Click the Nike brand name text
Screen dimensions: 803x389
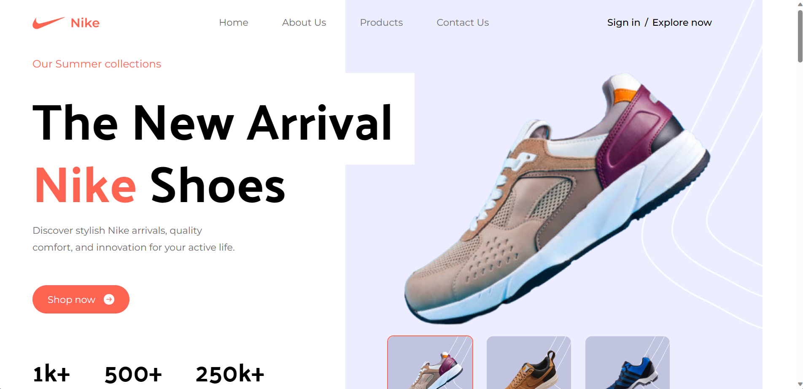click(85, 23)
